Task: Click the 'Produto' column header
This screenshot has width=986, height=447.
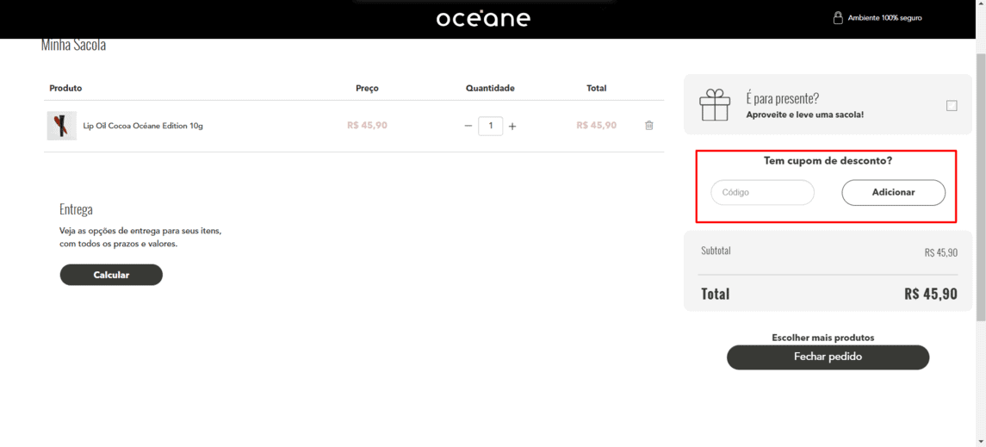Action: click(x=65, y=88)
